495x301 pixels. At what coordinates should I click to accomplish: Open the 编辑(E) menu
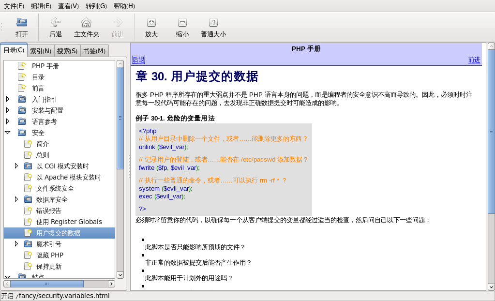tap(41, 6)
